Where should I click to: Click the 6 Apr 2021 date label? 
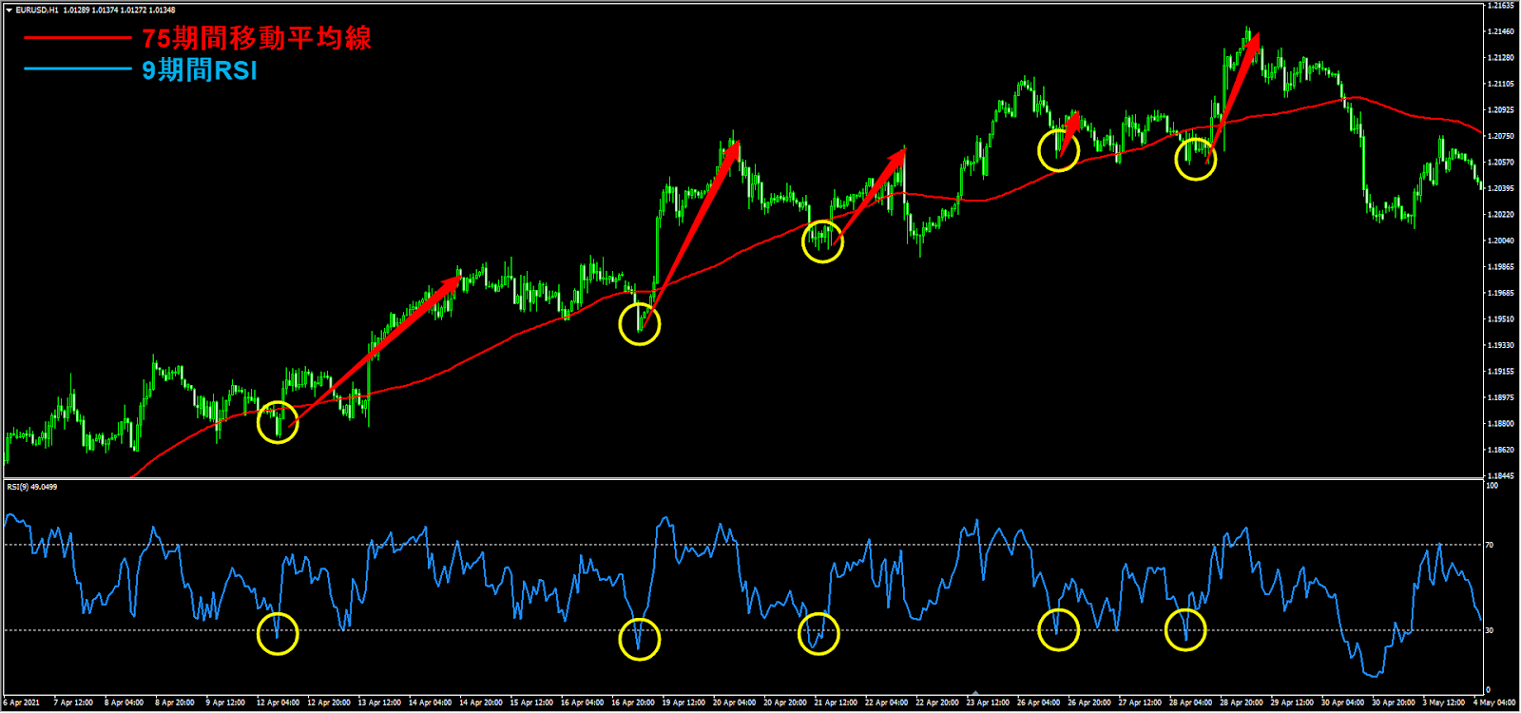click(22, 703)
